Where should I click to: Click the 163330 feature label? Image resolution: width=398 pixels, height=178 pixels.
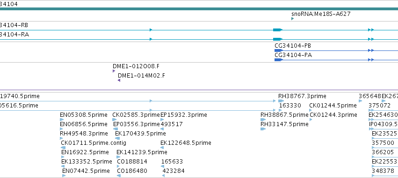[x=290, y=106]
